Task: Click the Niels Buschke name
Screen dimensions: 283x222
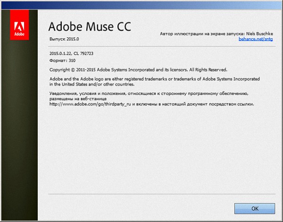Action: pos(260,34)
